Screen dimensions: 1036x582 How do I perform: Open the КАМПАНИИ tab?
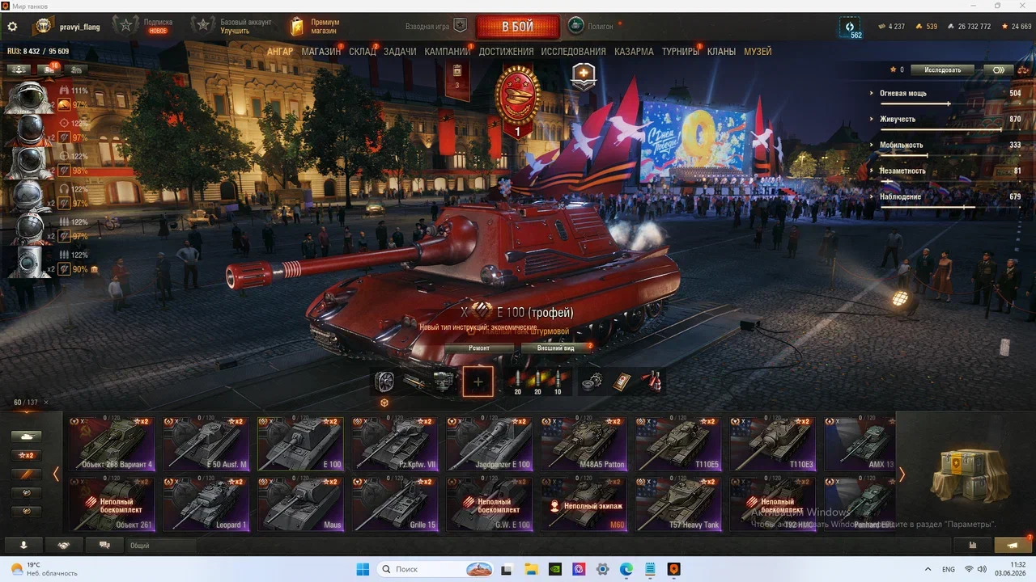[448, 52]
